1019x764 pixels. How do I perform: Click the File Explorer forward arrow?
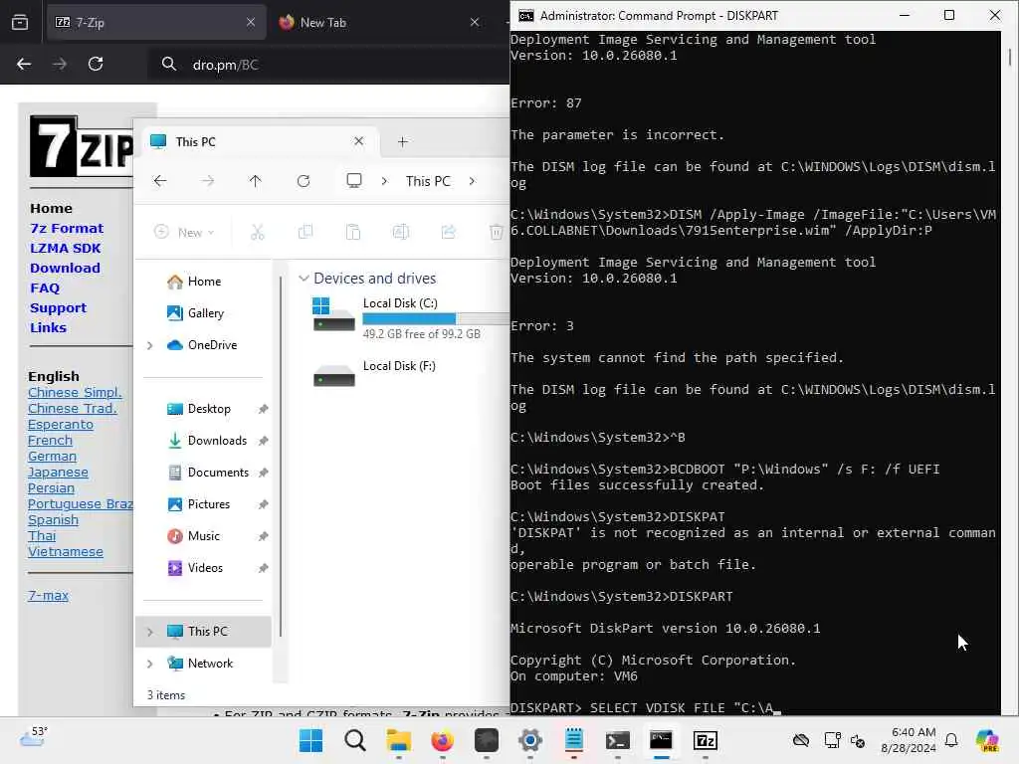pos(207,181)
